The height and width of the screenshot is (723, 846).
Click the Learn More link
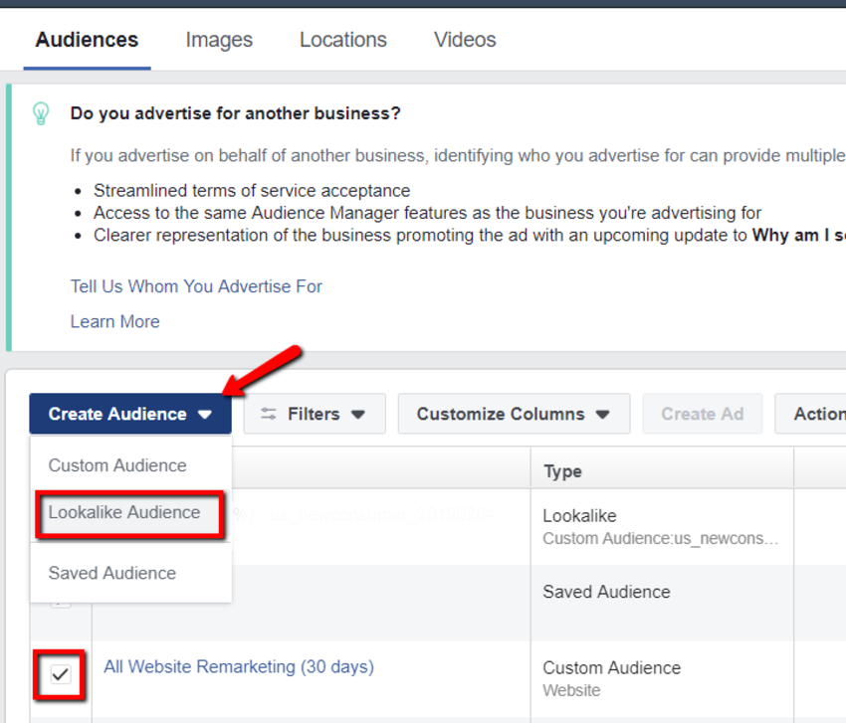tap(114, 321)
